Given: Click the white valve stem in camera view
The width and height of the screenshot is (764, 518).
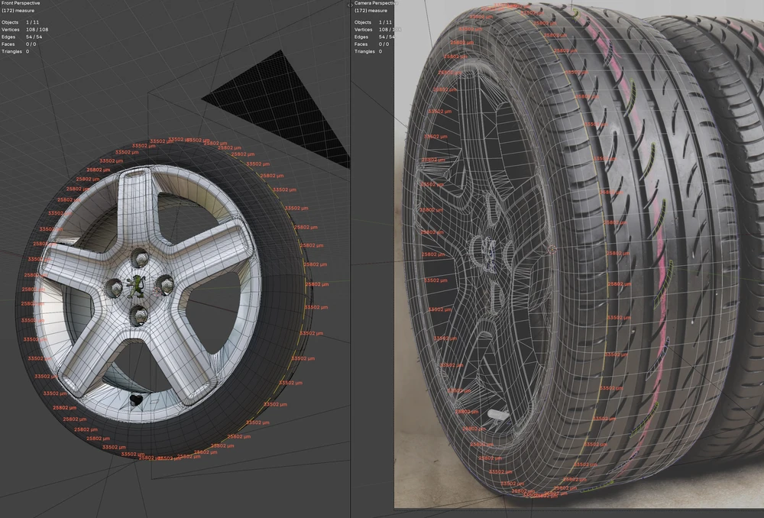Looking at the screenshot, I should (x=497, y=415).
